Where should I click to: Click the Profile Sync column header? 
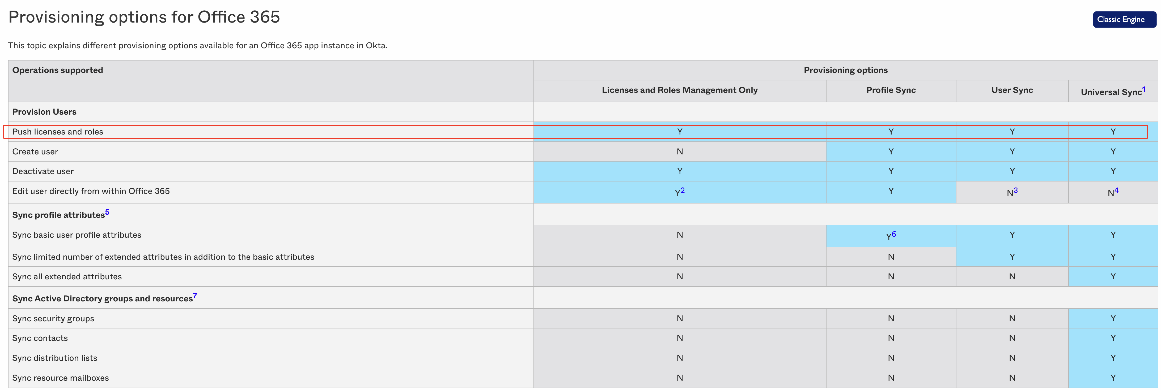click(890, 90)
